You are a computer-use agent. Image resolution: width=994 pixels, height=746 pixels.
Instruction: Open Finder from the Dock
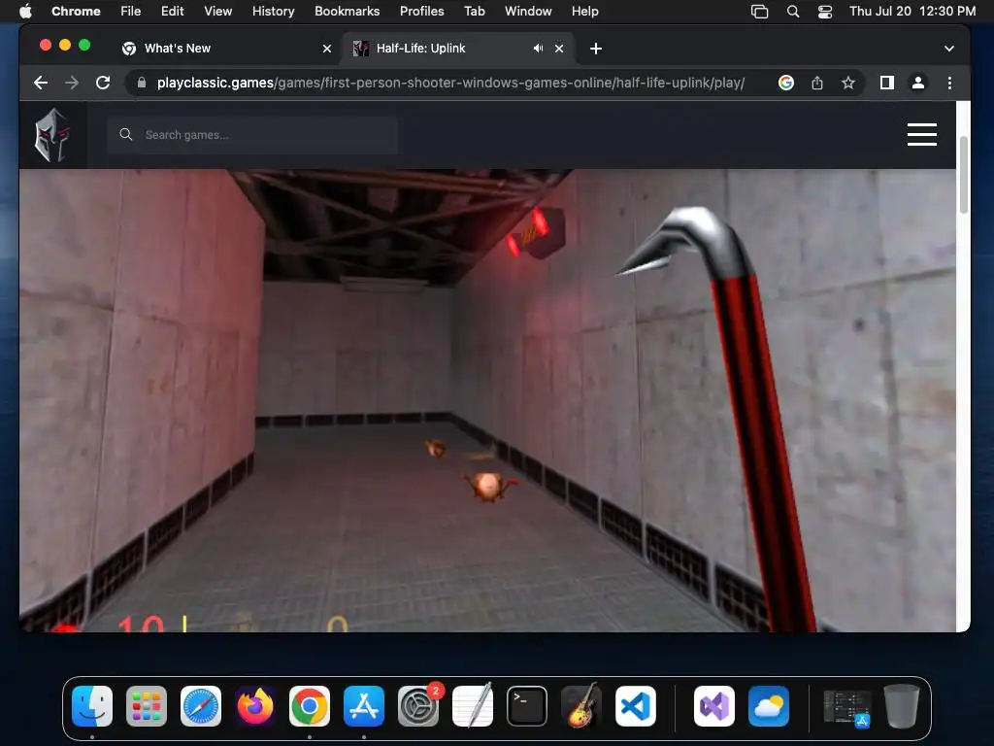click(x=92, y=706)
